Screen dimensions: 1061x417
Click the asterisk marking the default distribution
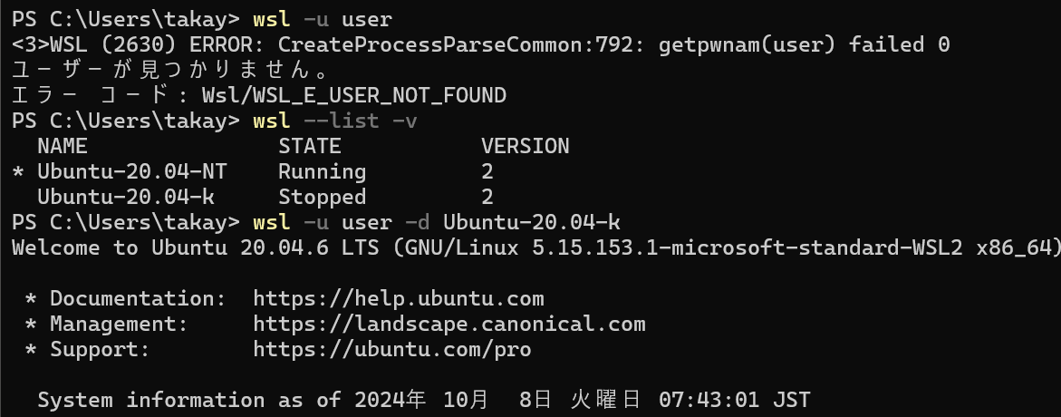(18, 172)
